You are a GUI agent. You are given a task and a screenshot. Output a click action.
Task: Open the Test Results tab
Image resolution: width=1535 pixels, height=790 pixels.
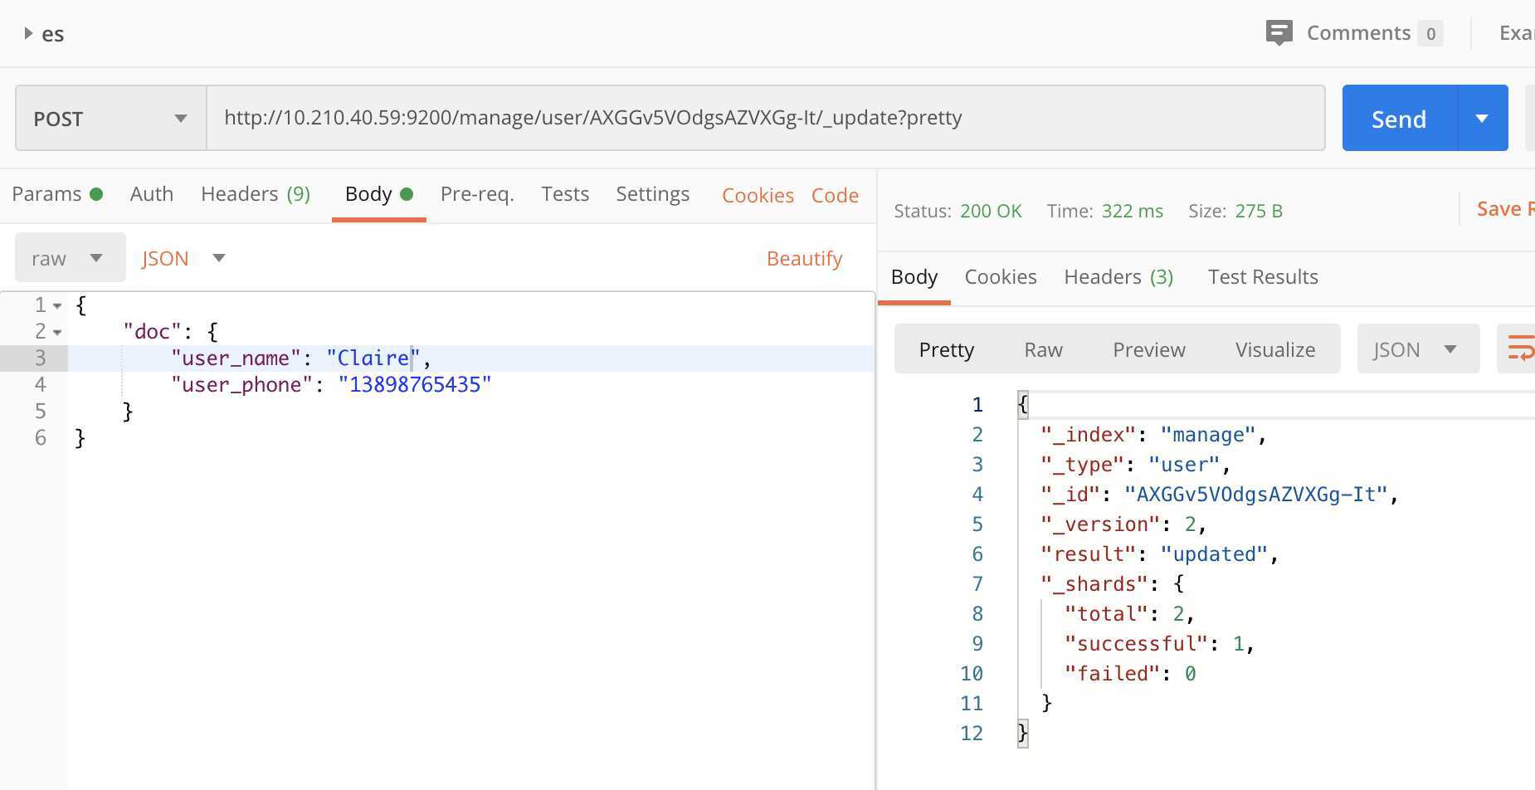pyautogui.click(x=1263, y=277)
